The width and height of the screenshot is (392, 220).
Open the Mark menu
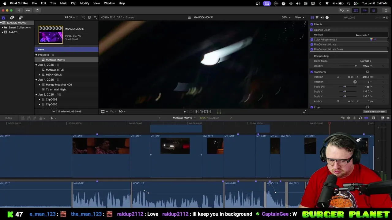(x=63, y=3)
